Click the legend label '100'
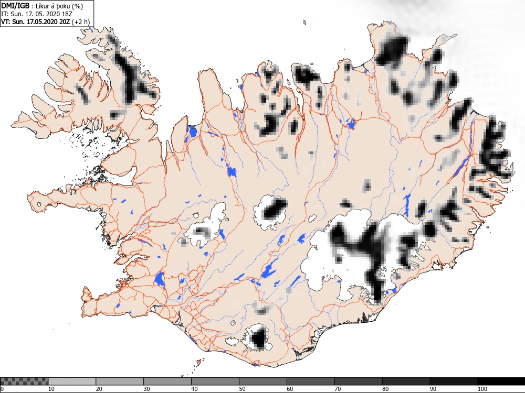 (x=482, y=389)
